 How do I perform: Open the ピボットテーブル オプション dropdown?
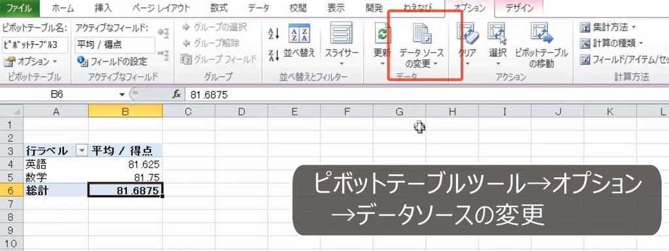(31, 61)
